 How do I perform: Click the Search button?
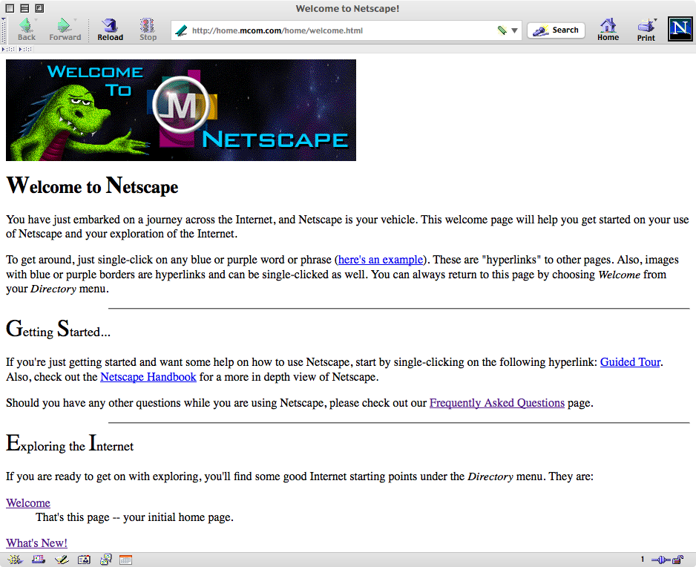(x=556, y=30)
